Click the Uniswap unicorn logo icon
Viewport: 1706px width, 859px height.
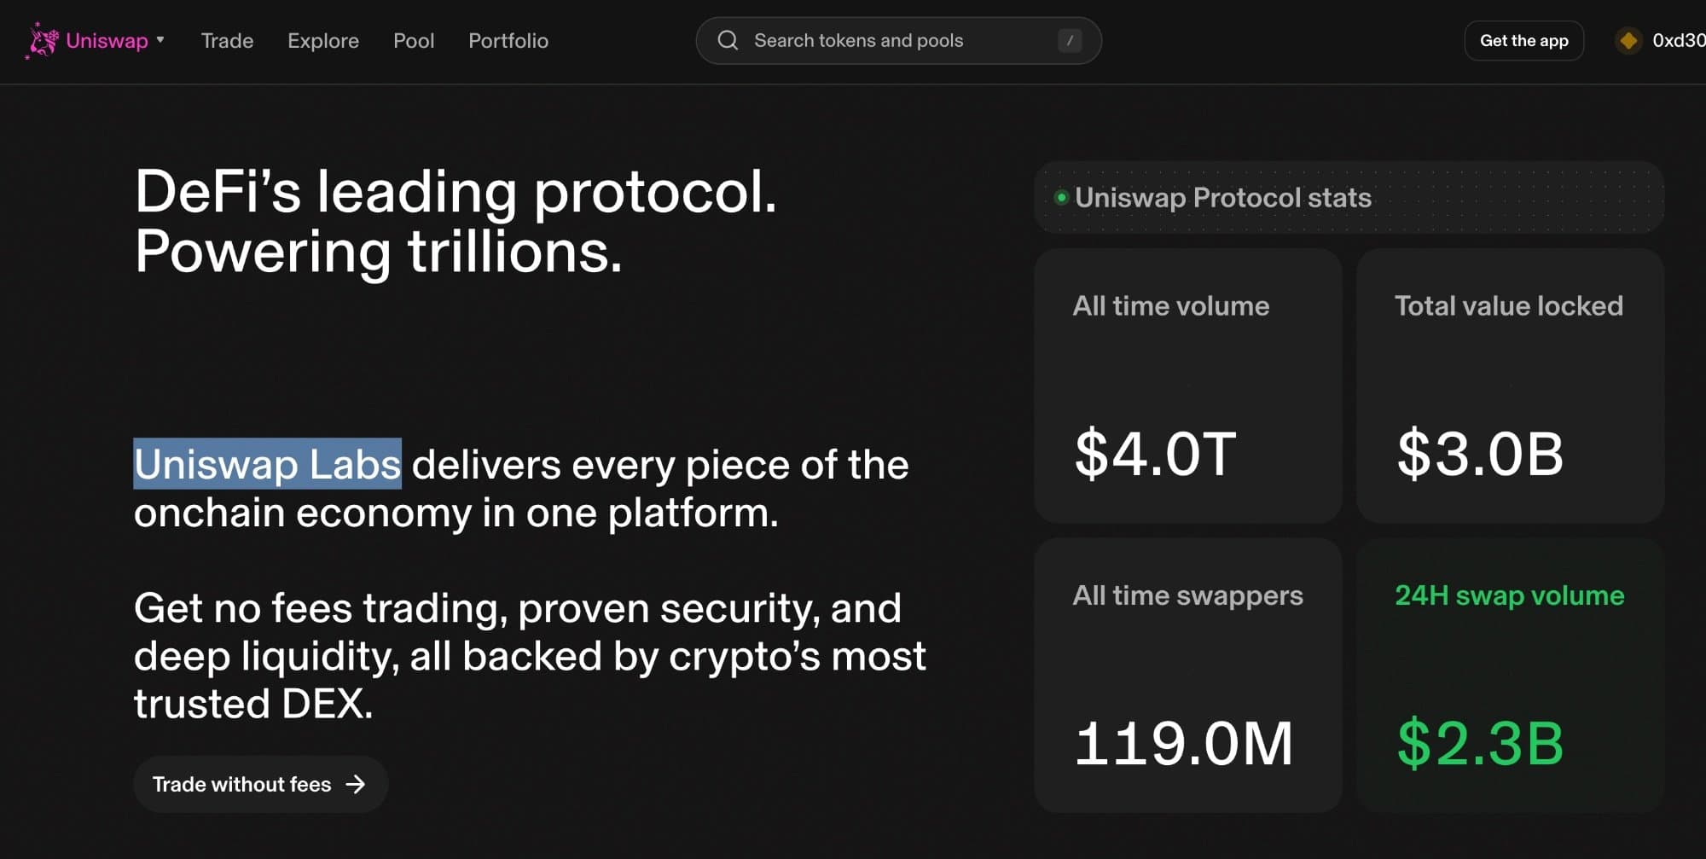43,40
